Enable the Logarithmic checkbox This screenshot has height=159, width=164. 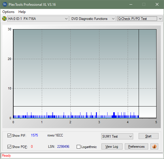pyautogui.click(x=79, y=147)
